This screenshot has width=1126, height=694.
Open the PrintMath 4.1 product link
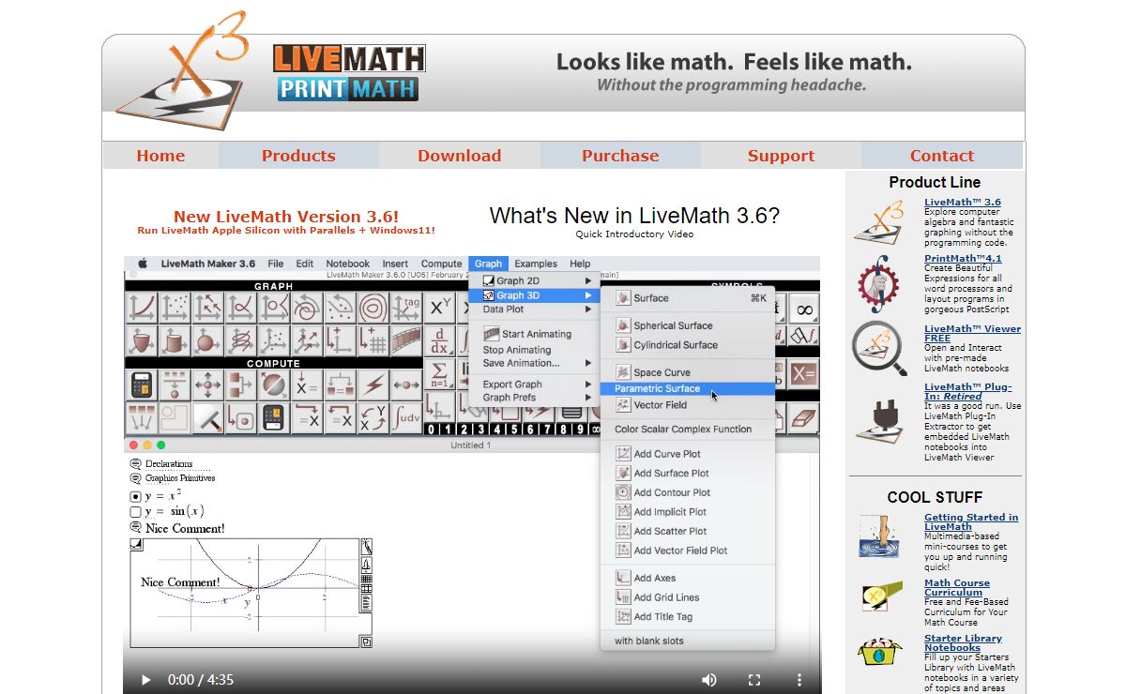tap(963, 258)
